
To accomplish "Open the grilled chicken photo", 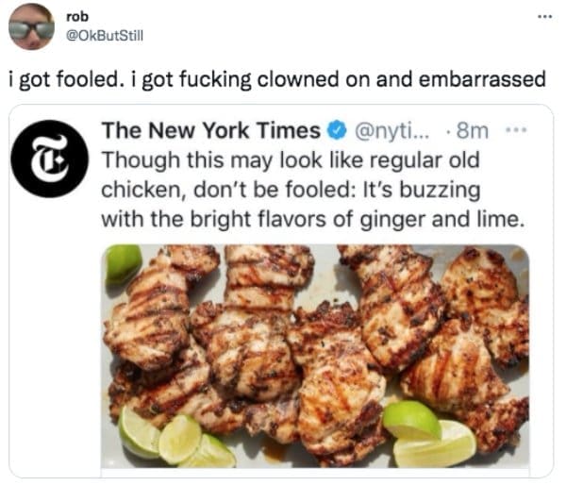I will point(316,359).
